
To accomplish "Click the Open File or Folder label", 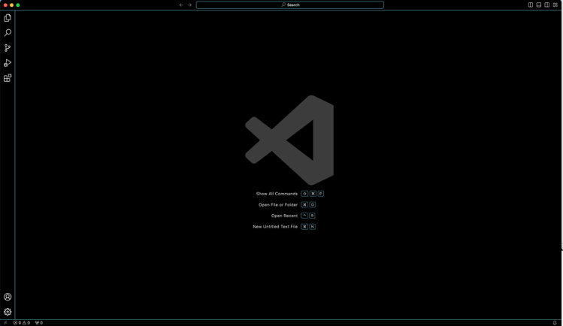I will tap(278, 205).
